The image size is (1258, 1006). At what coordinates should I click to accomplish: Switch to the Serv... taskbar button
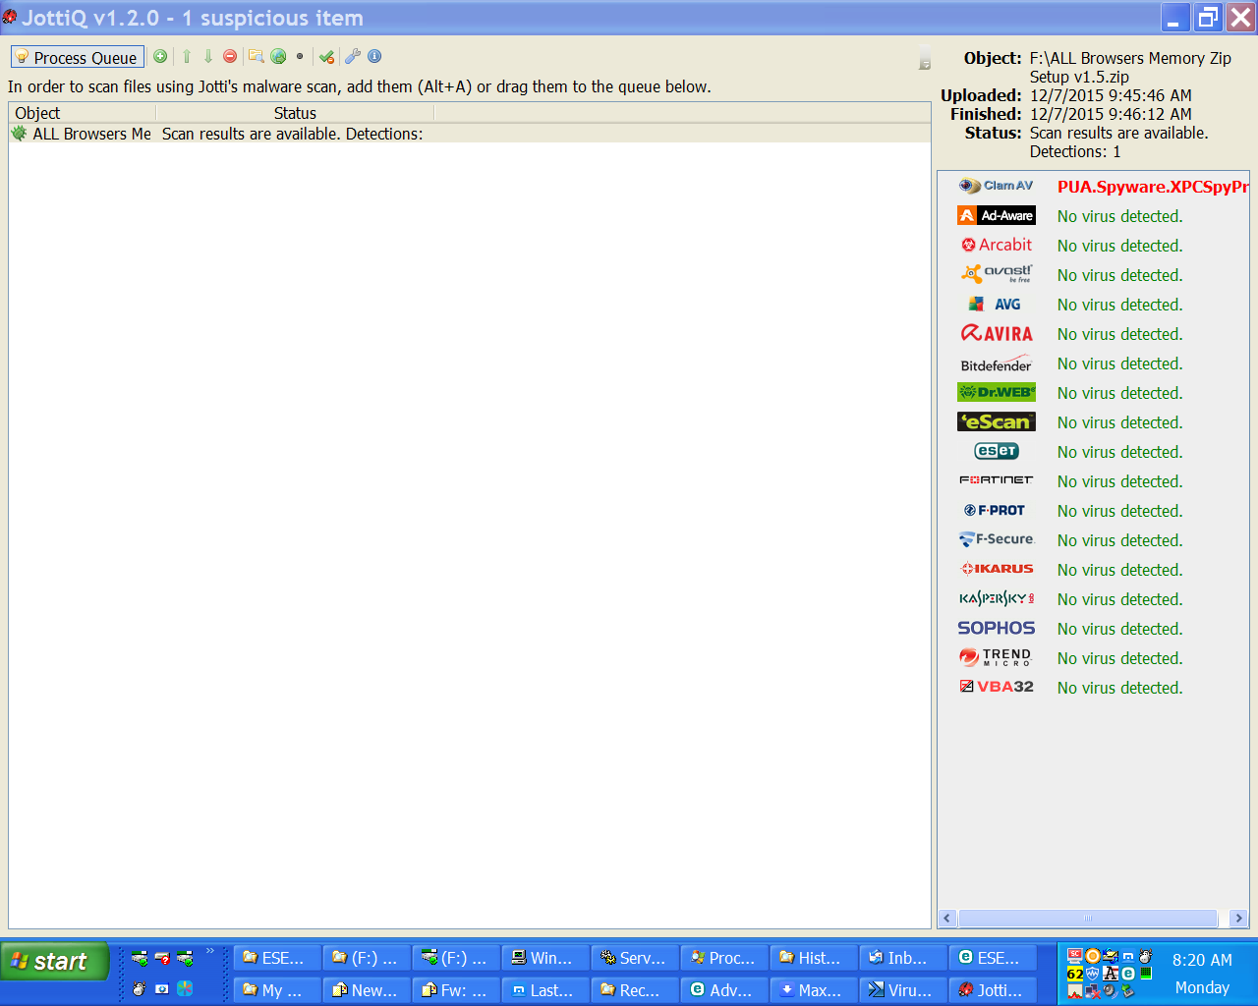coord(635,958)
